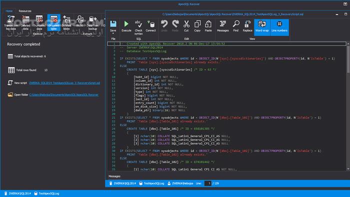Image resolution: width=350 pixels, height=197 pixels.
Task: Select Truncated data recovery option
Action: pos(39,22)
